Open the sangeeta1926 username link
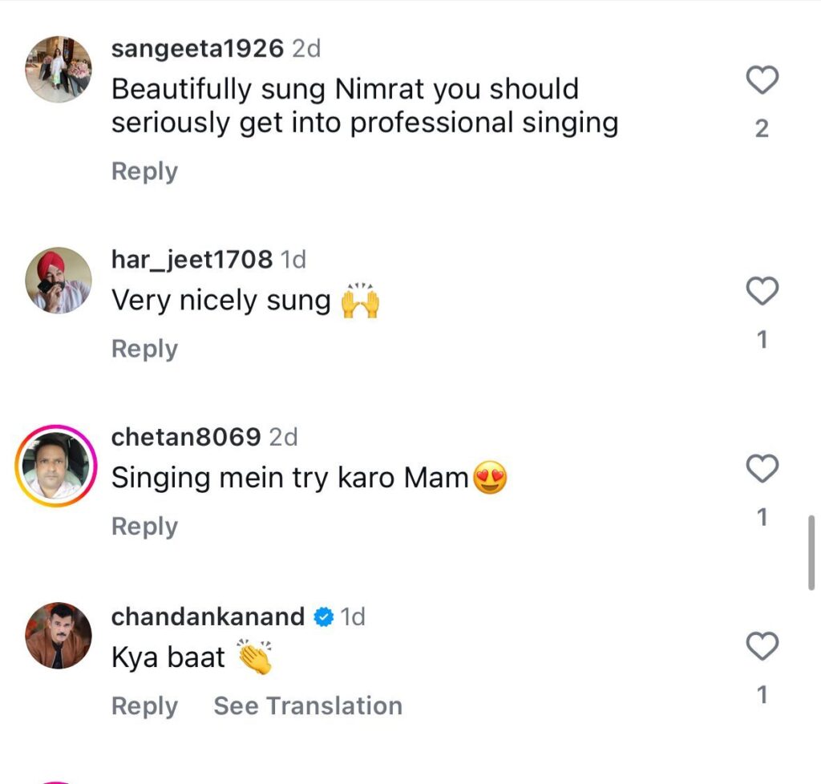The height and width of the screenshot is (784, 821). click(x=197, y=49)
